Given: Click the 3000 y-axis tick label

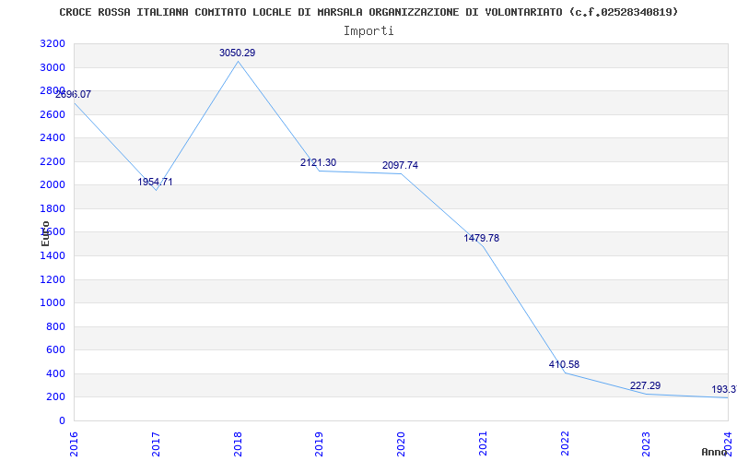Looking at the screenshot, I should pyautogui.click(x=53, y=67).
